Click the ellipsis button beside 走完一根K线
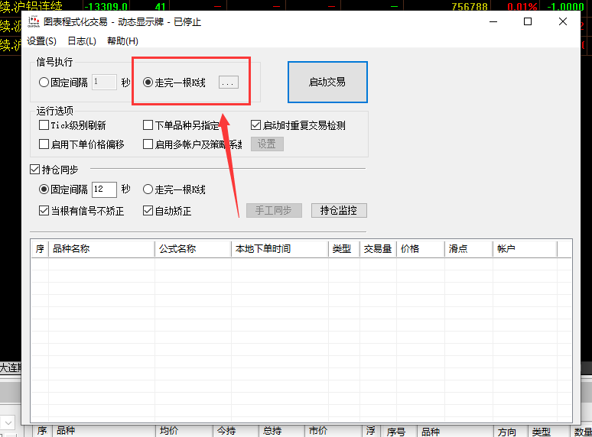Screen dimensions: 592x437 228,83
